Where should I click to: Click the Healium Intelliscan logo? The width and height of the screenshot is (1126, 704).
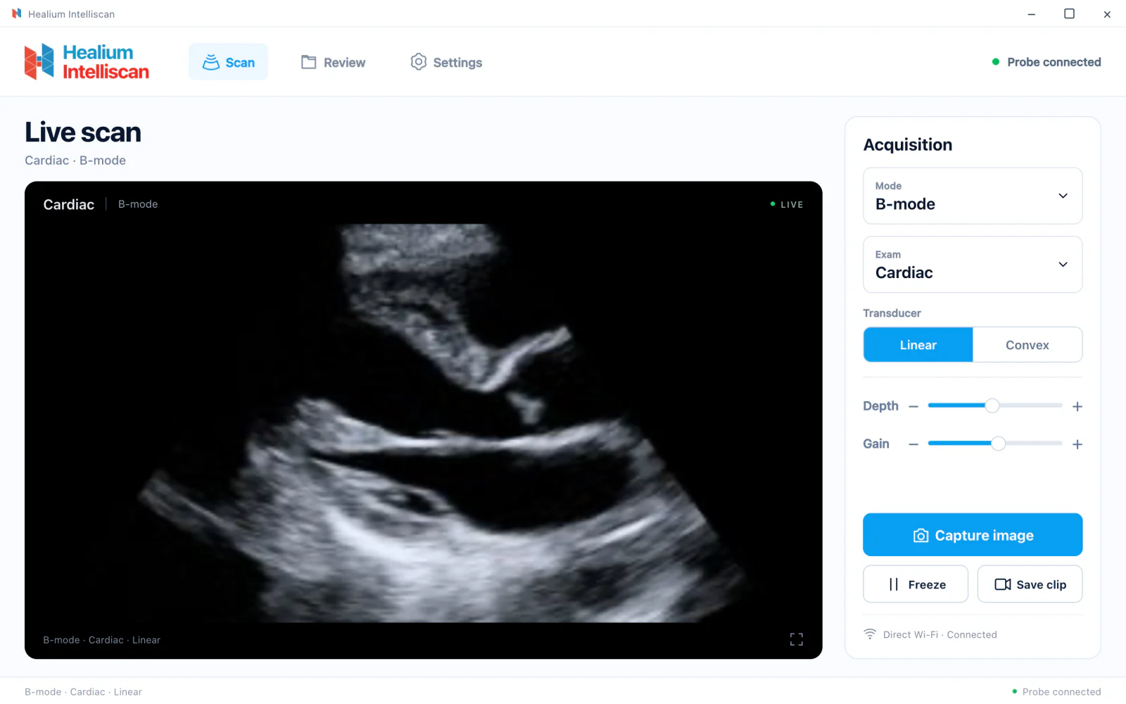(87, 62)
